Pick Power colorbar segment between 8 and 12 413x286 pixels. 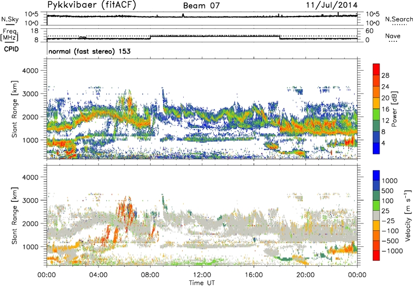376,125
